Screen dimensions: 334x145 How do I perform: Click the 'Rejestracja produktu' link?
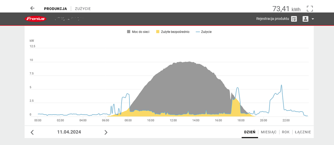click(x=272, y=19)
